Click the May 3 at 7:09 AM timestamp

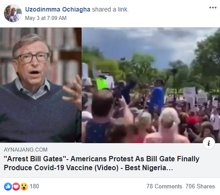(46, 18)
